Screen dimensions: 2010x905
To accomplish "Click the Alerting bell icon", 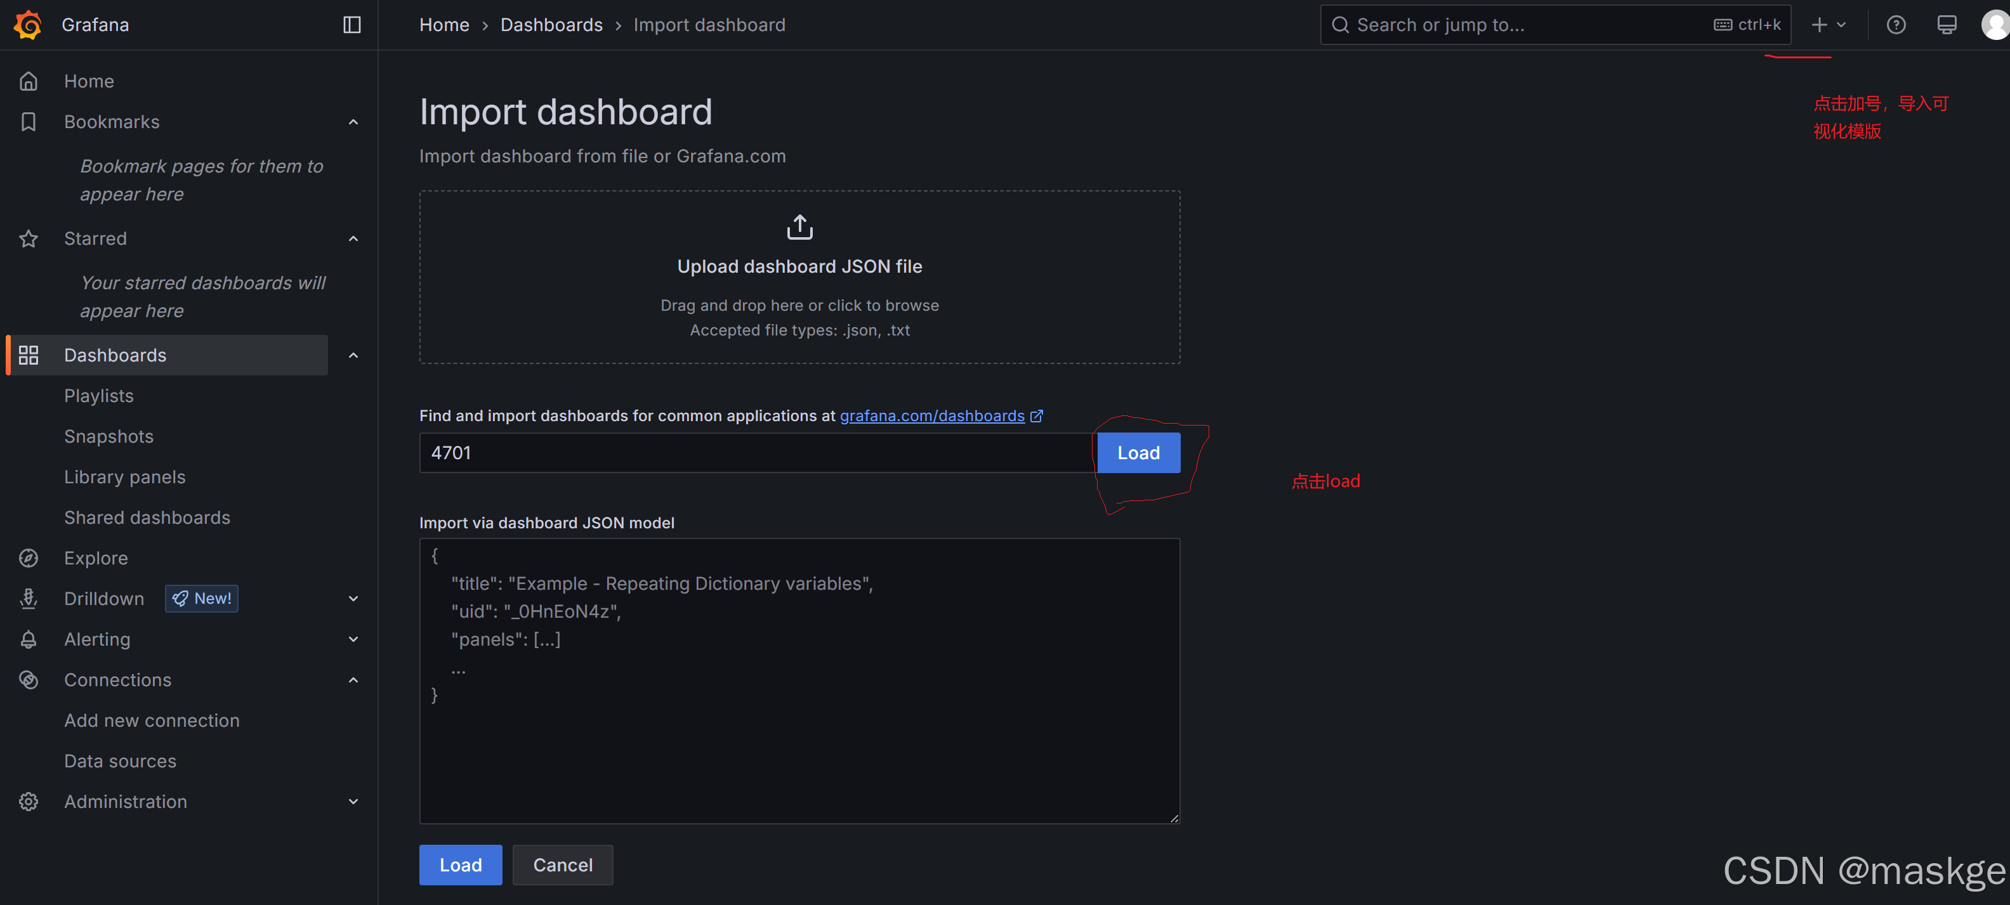I will [29, 639].
